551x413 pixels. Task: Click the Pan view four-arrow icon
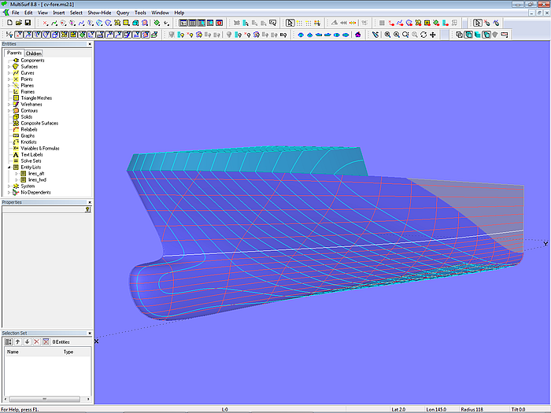click(x=433, y=35)
